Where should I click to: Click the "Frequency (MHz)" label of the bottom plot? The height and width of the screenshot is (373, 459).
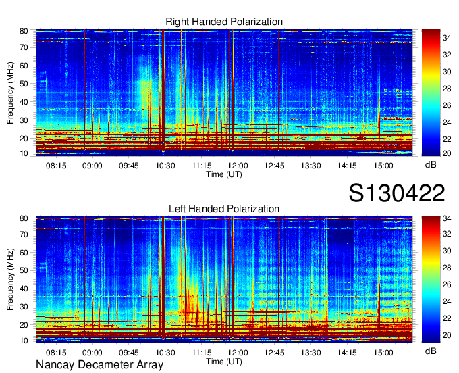pyautogui.click(x=10, y=280)
